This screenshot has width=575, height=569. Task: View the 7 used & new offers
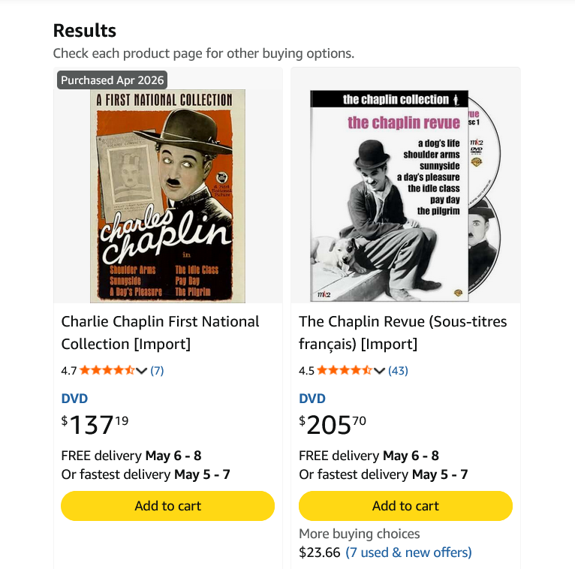[408, 552]
